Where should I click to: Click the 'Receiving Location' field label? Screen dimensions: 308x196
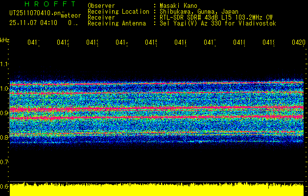(118, 11)
